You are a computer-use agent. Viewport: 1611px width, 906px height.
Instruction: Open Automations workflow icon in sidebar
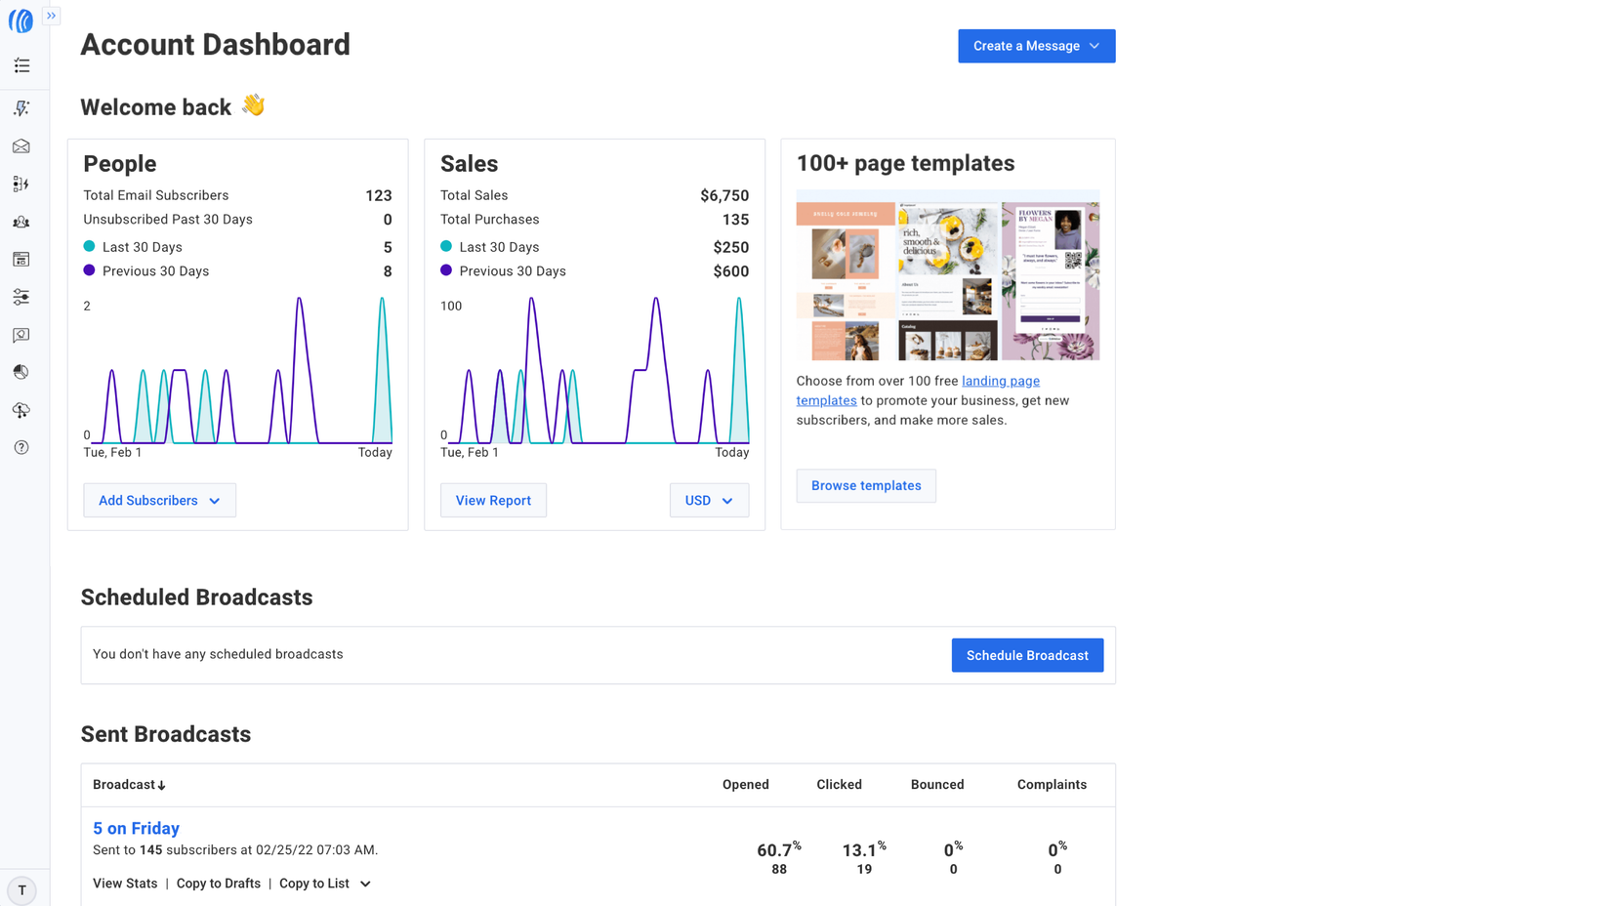pos(21,184)
